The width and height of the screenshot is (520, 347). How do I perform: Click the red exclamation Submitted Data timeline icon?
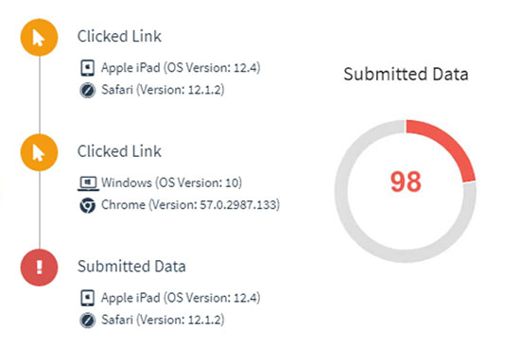point(39,268)
